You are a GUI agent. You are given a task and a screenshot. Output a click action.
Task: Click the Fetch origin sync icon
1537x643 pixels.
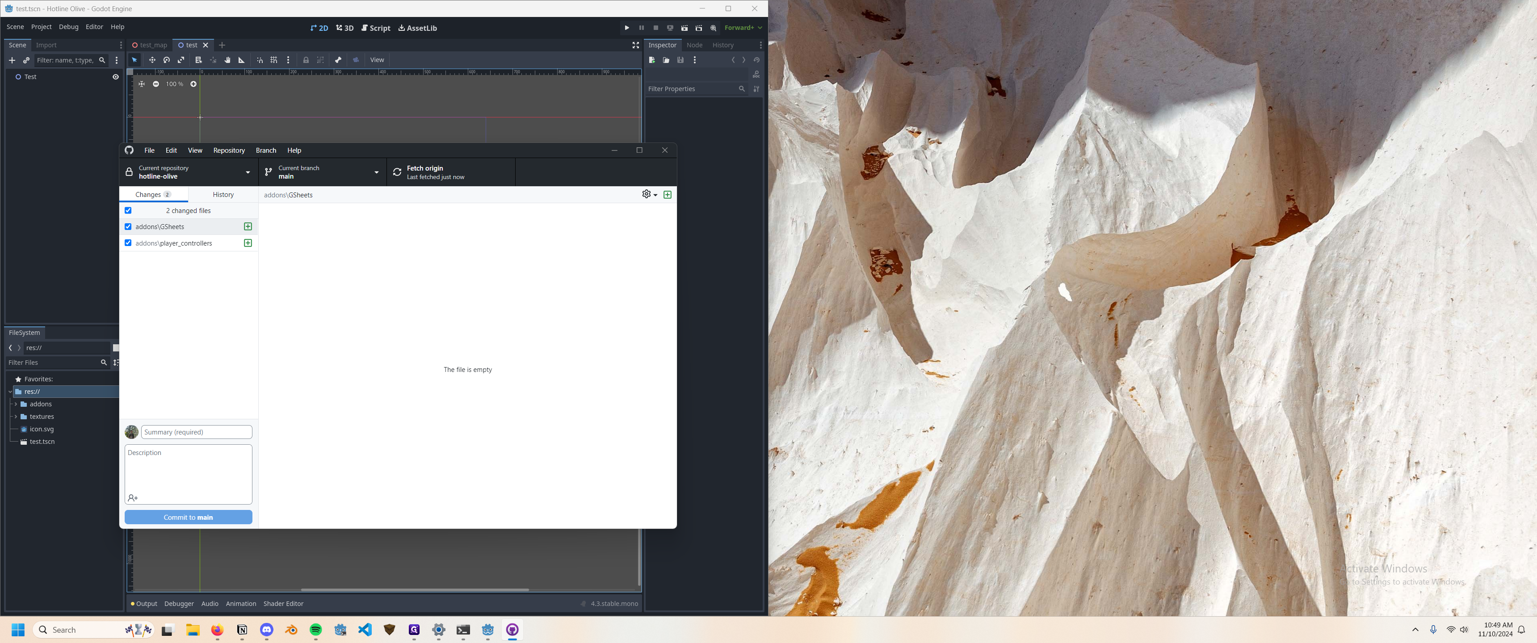click(397, 172)
